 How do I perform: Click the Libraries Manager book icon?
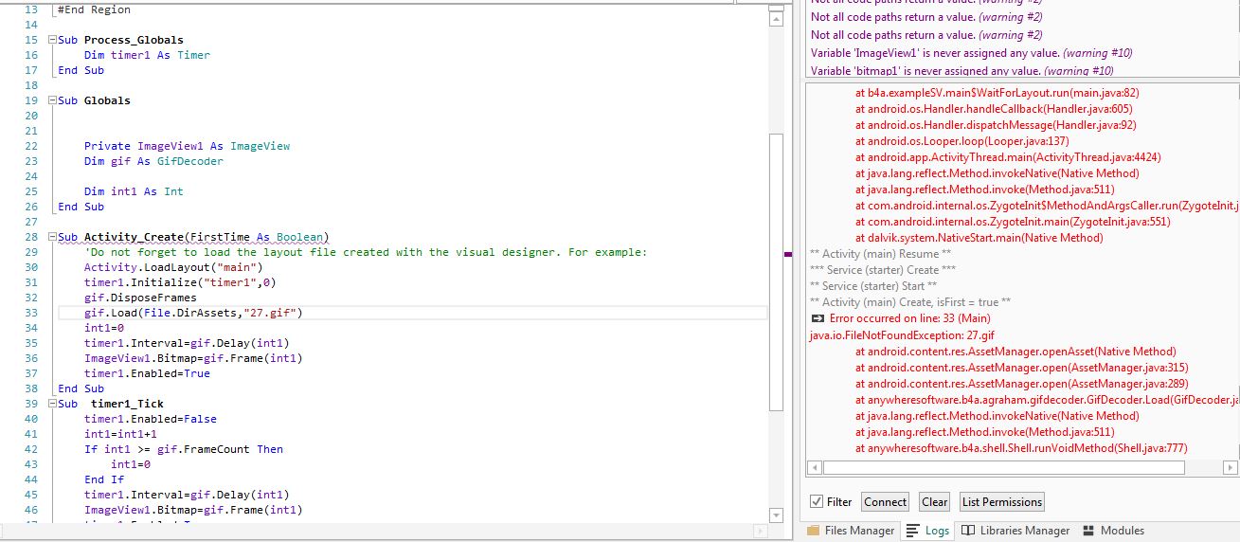[x=967, y=531]
